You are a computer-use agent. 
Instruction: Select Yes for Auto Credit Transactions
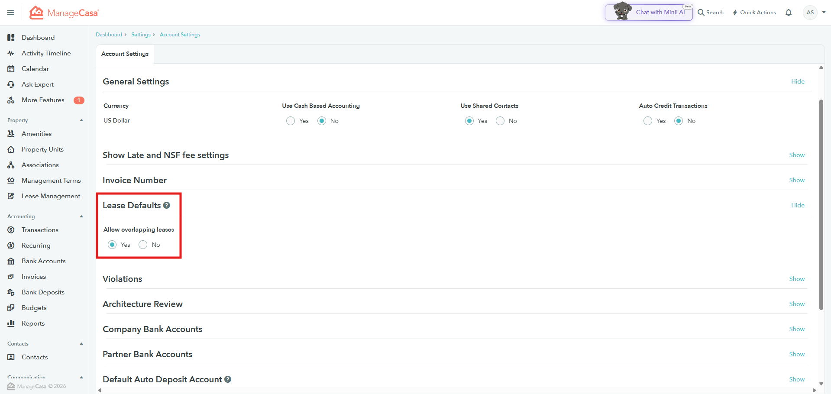[x=648, y=121]
